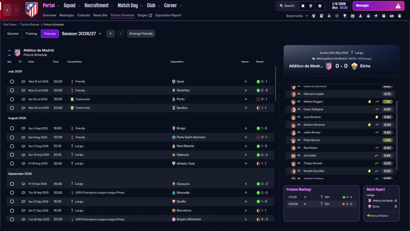
Task: Click the Elche crest in match summary
Action: tap(354, 66)
